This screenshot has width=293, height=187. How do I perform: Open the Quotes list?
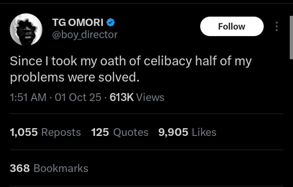point(130,132)
